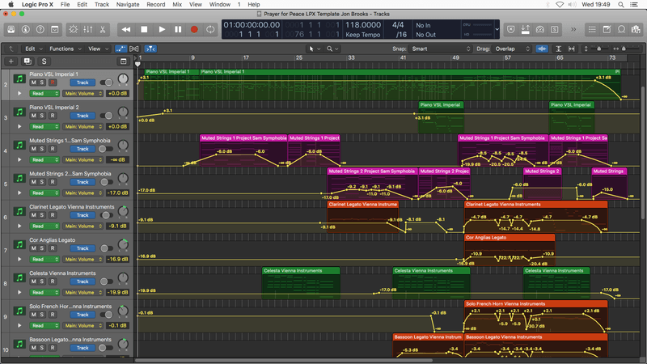The height and width of the screenshot is (364, 647).
Task: Open the track header options icon
Action: tap(124, 61)
